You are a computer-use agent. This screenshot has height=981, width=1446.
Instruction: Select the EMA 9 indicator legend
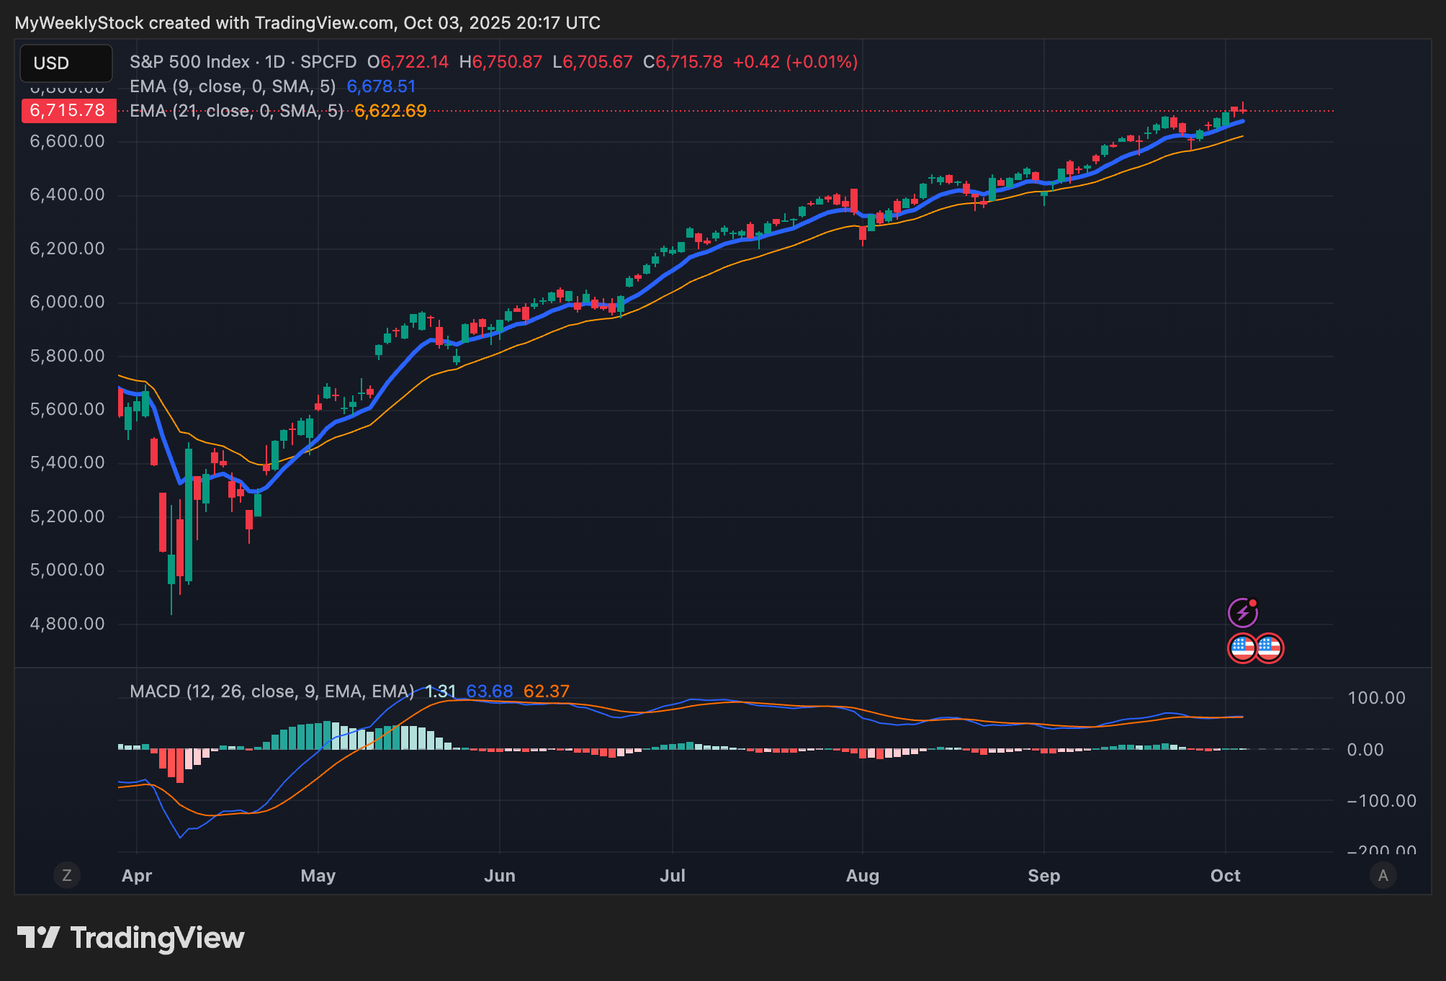pyautogui.click(x=233, y=86)
